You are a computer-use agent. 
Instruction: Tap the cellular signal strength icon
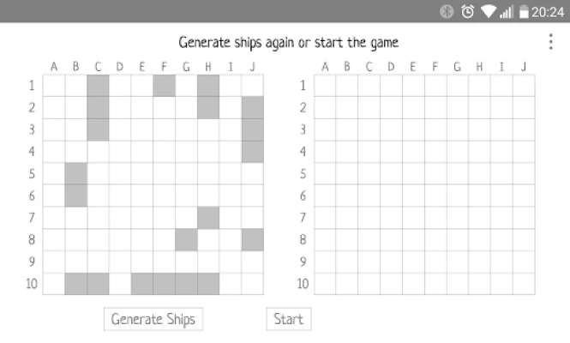(x=507, y=11)
